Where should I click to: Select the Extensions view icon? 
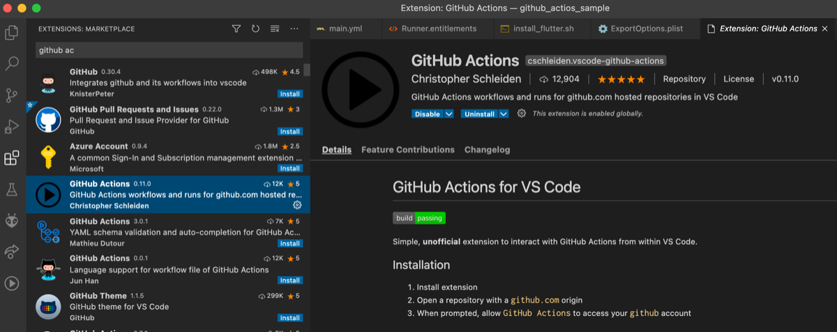click(x=12, y=158)
